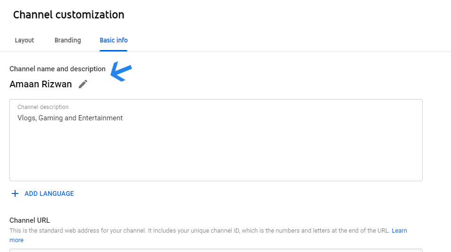
Task: Click the pencil icon beside Amaan Rizwan
Action: (x=83, y=84)
